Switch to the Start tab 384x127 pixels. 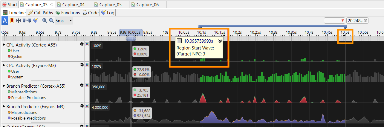point(10,4)
